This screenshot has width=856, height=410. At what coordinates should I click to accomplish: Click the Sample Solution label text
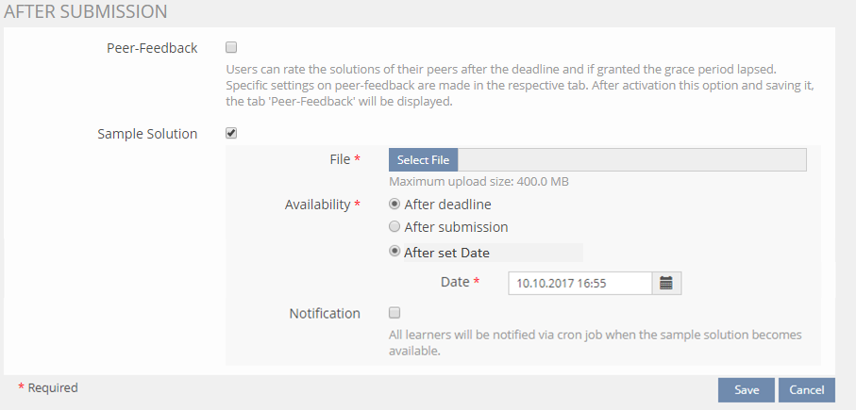tap(147, 134)
